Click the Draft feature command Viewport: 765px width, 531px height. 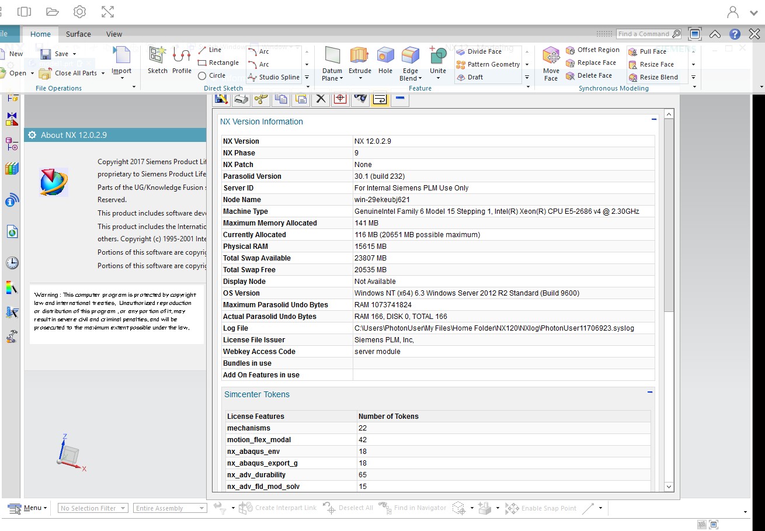click(470, 77)
